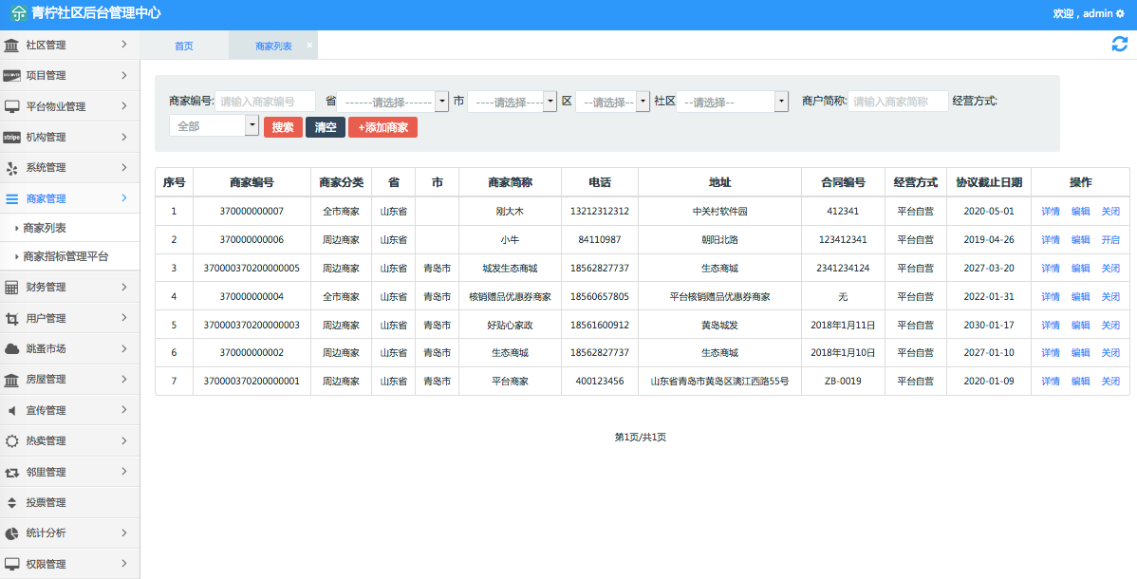Expand 权限管理 chevron arrow

click(124, 563)
